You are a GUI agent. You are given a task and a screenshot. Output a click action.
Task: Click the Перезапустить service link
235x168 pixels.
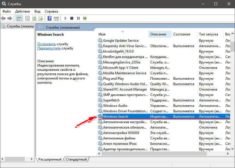(49, 48)
